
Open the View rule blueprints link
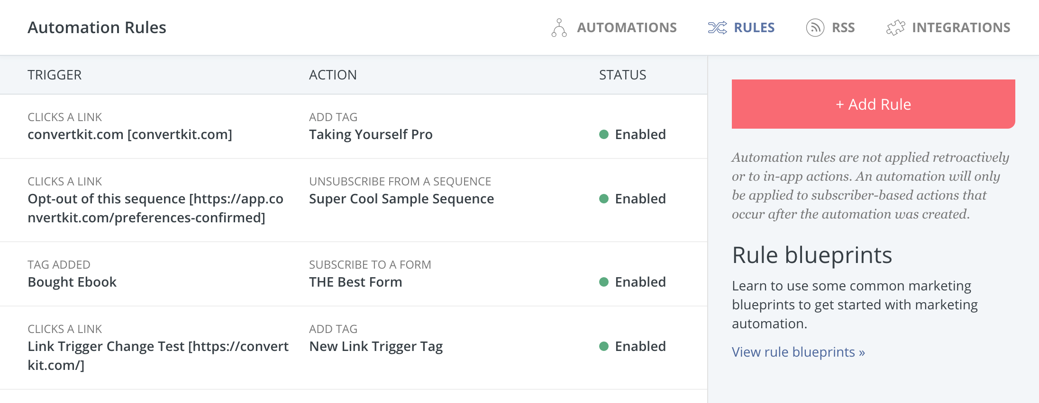[x=798, y=352]
